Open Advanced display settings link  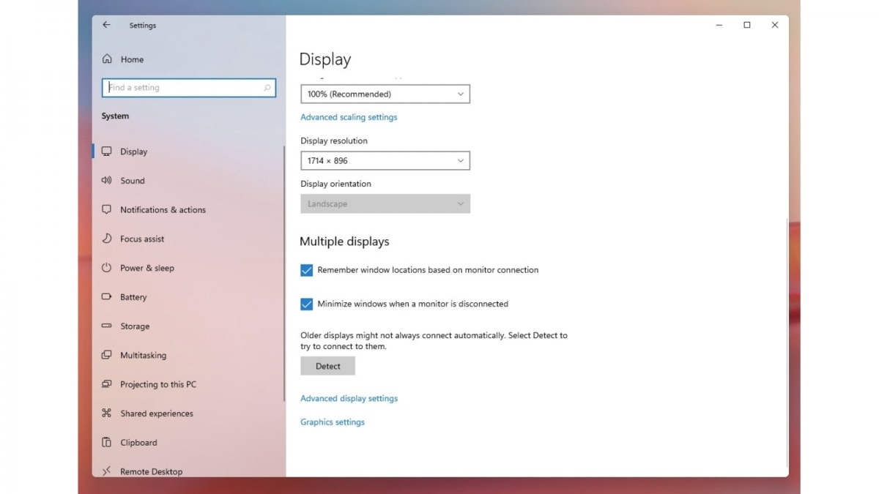tap(349, 399)
